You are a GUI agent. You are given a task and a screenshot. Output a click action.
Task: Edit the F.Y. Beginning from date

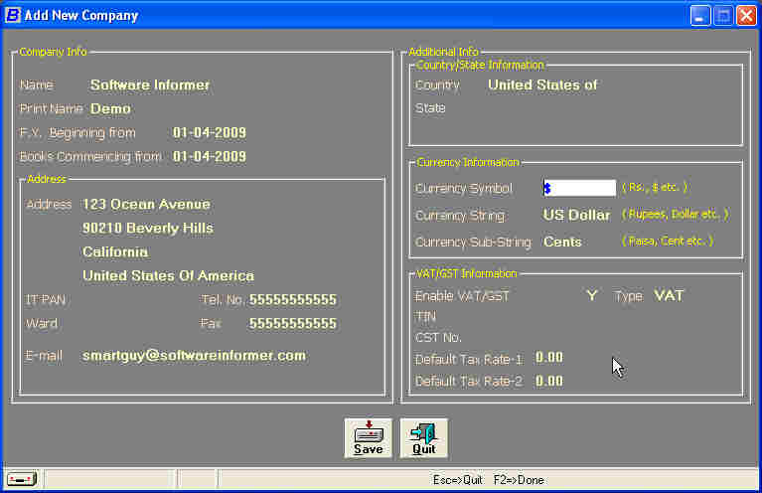click(x=209, y=133)
